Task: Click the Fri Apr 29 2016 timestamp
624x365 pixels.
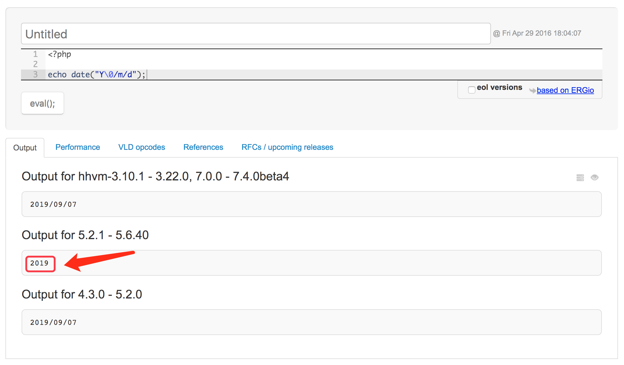Action: coord(537,33)
